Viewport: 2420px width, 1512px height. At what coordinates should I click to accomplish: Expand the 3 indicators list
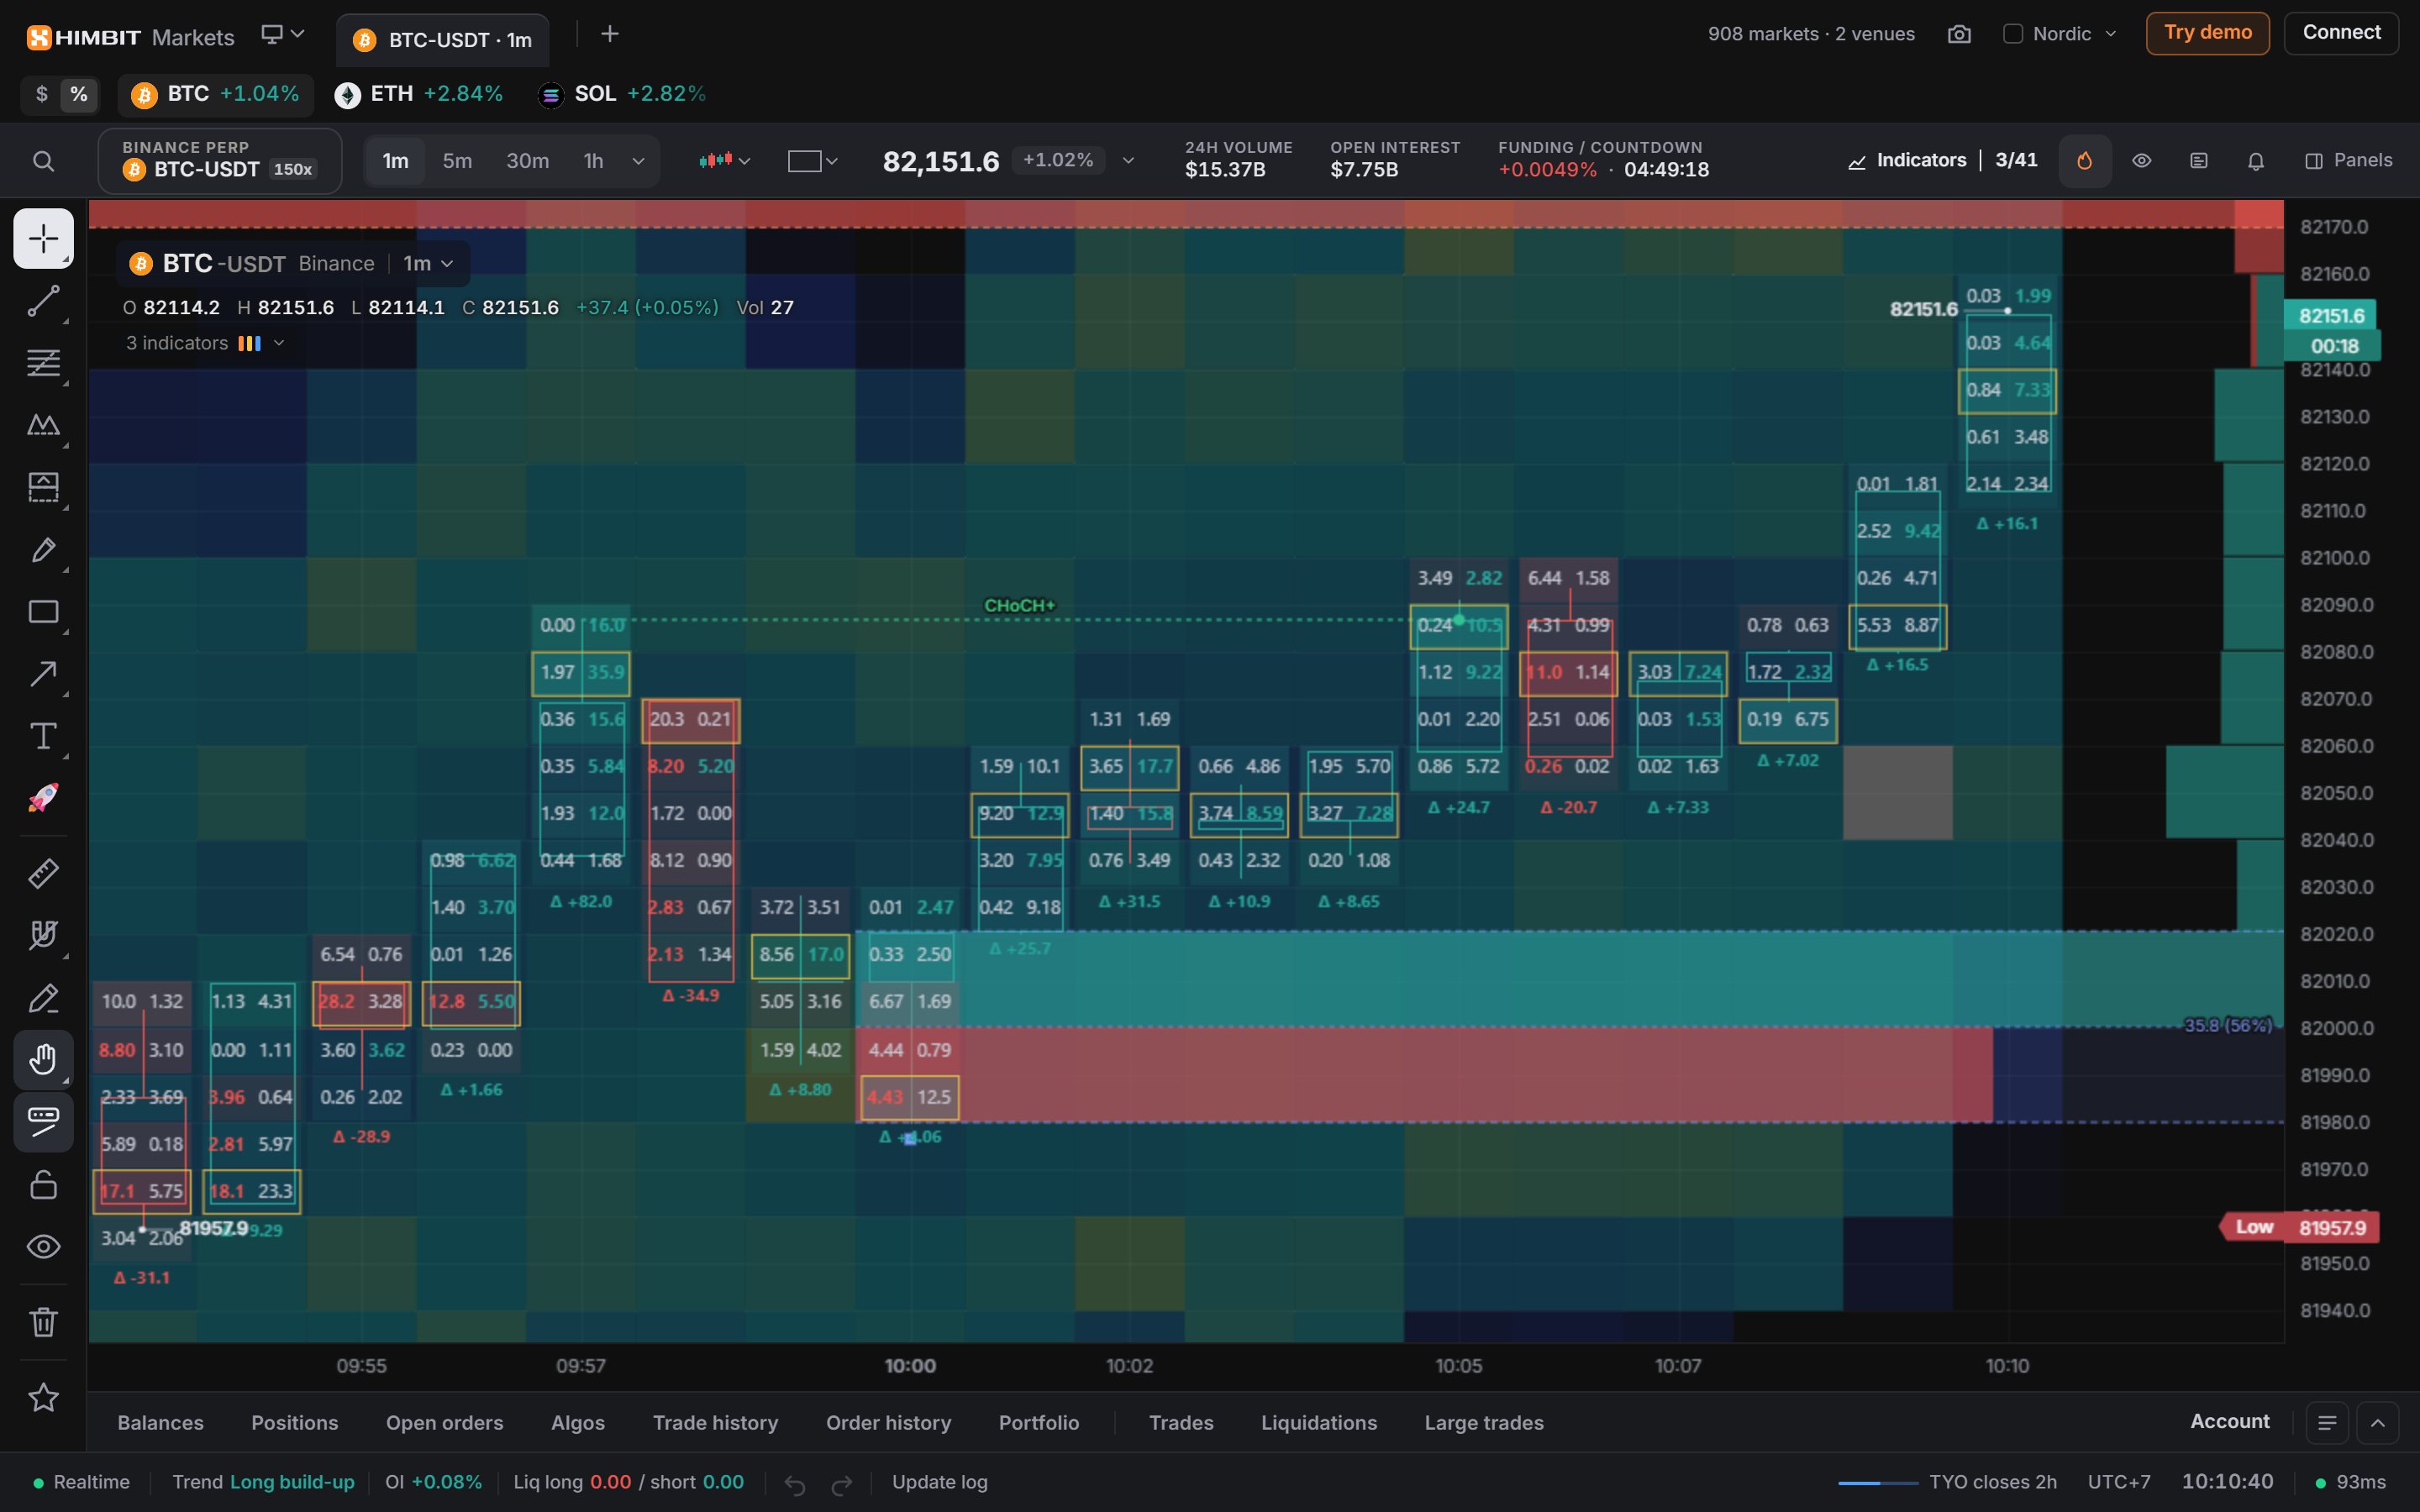[205, 343]
